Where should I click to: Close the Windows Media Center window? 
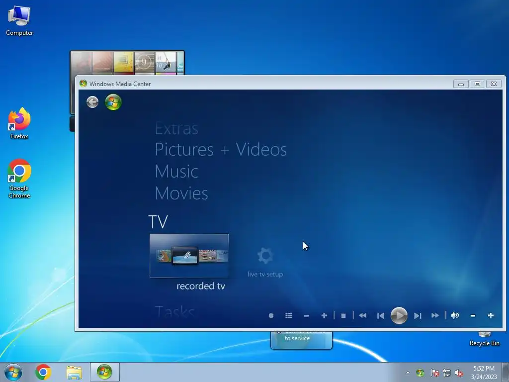[x=494, y=84]
